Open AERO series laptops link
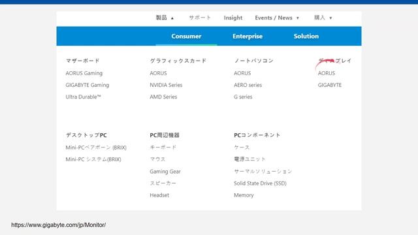 pyautogui.click(x=248, y=85)
